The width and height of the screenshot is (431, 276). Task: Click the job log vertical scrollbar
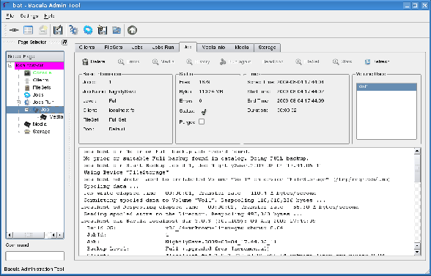point(417,201)
